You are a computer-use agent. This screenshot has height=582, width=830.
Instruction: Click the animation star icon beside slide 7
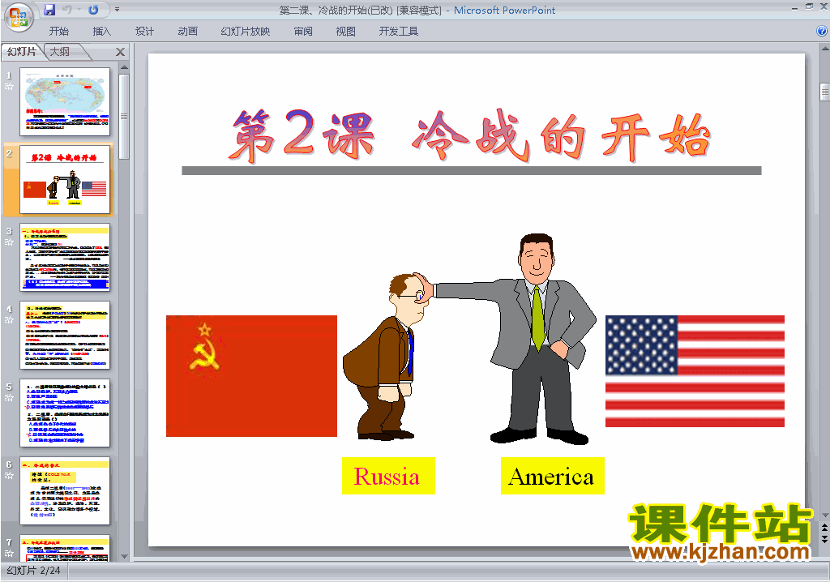(9, 554)
